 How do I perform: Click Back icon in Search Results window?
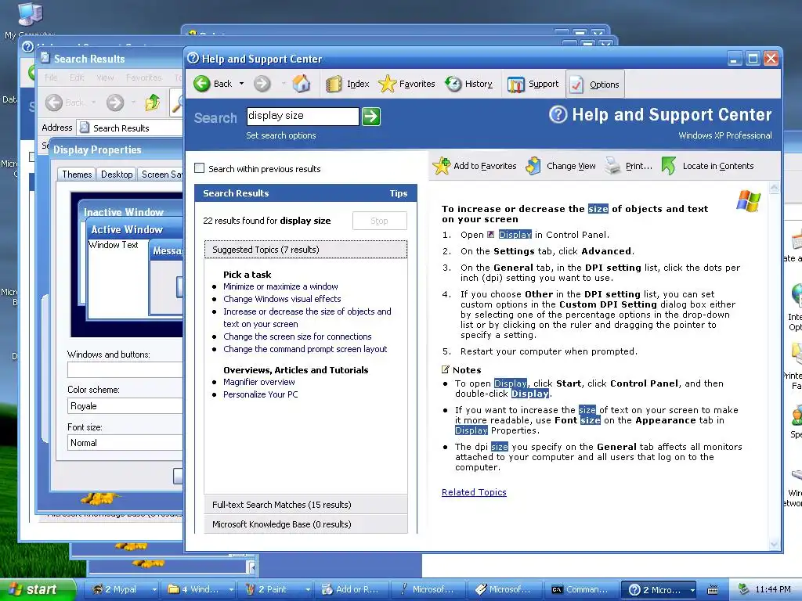[54, 103]
